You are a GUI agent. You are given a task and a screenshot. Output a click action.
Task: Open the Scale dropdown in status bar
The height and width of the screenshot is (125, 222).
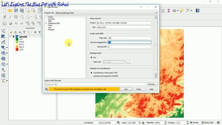tap(139, 123)
